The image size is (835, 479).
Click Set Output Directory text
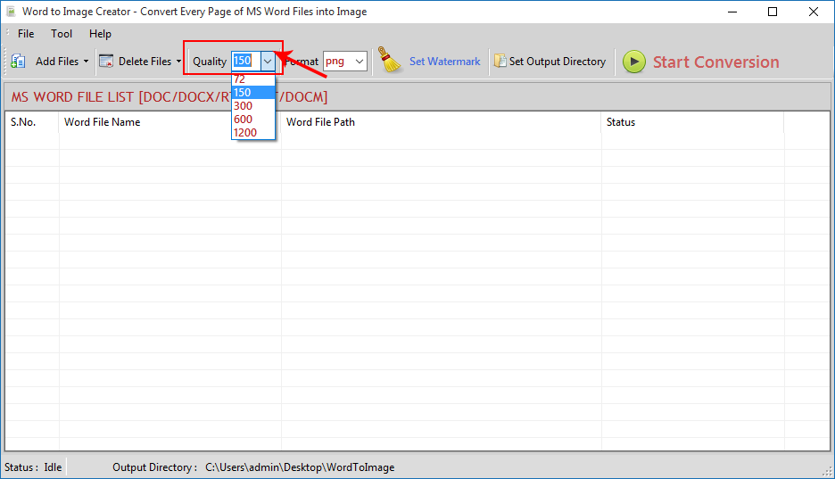[x=558, y=62]
